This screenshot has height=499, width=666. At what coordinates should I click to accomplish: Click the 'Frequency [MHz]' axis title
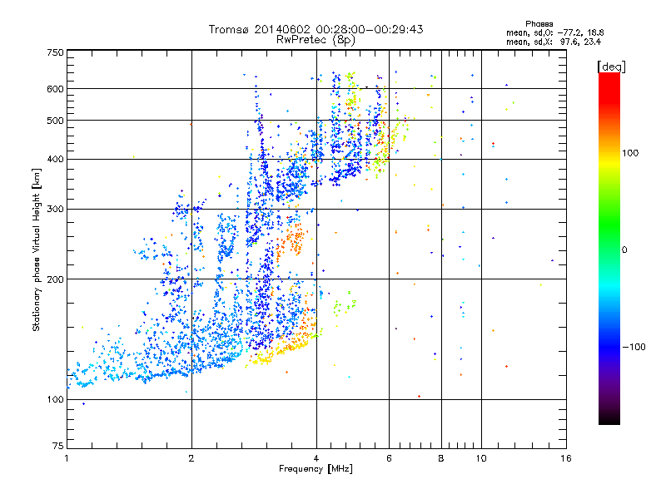[316, 469]
